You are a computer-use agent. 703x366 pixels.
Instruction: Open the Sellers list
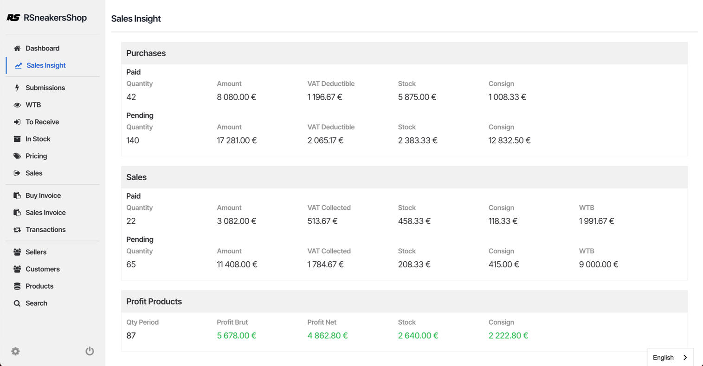(36, 252)
